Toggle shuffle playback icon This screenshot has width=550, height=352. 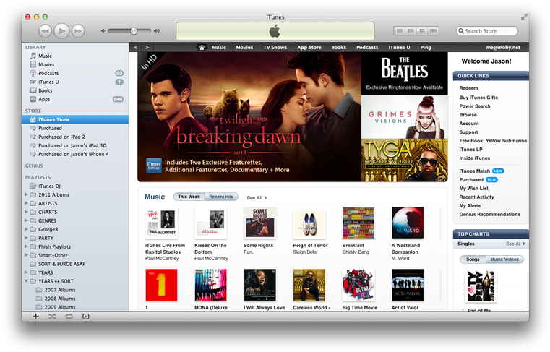52,316
